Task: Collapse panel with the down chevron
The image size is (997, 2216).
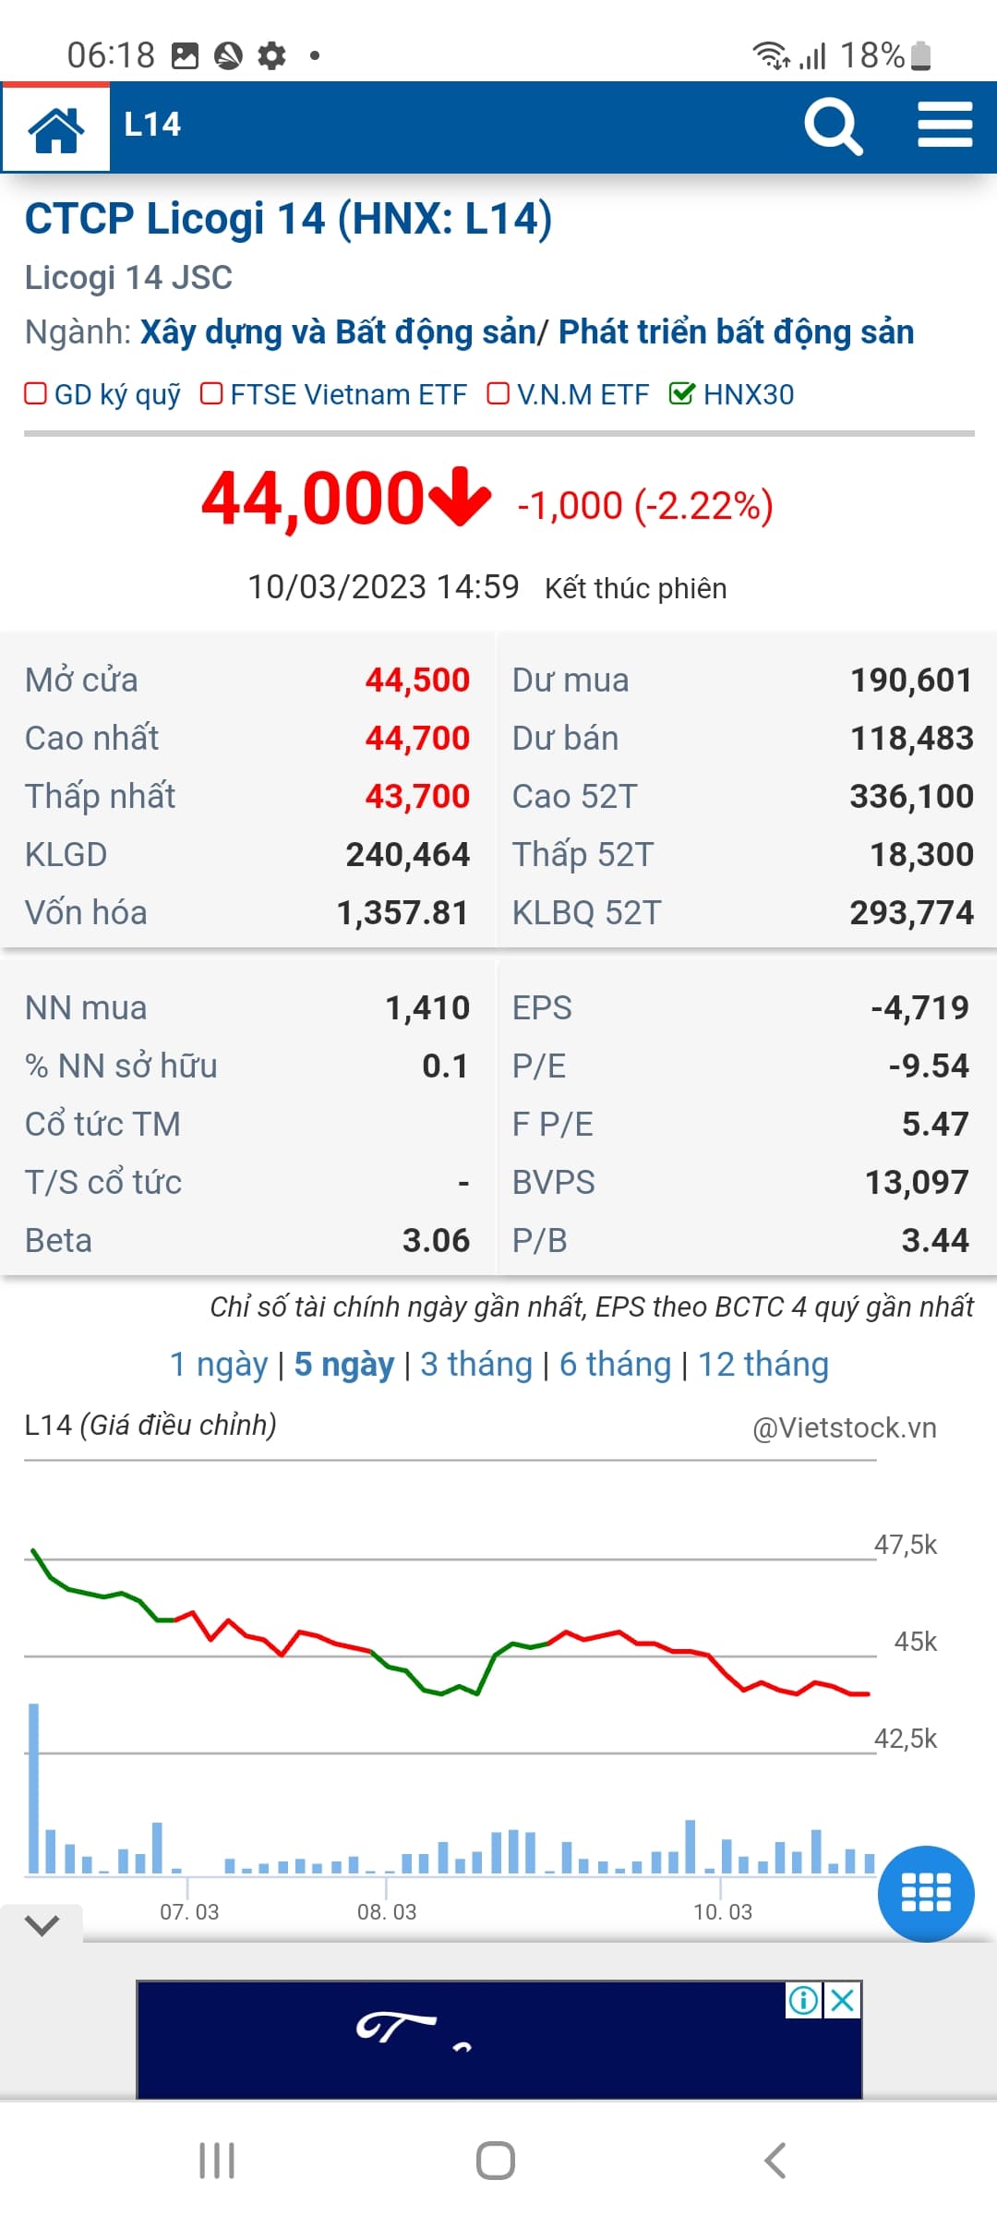Action: pos(42,1925)
